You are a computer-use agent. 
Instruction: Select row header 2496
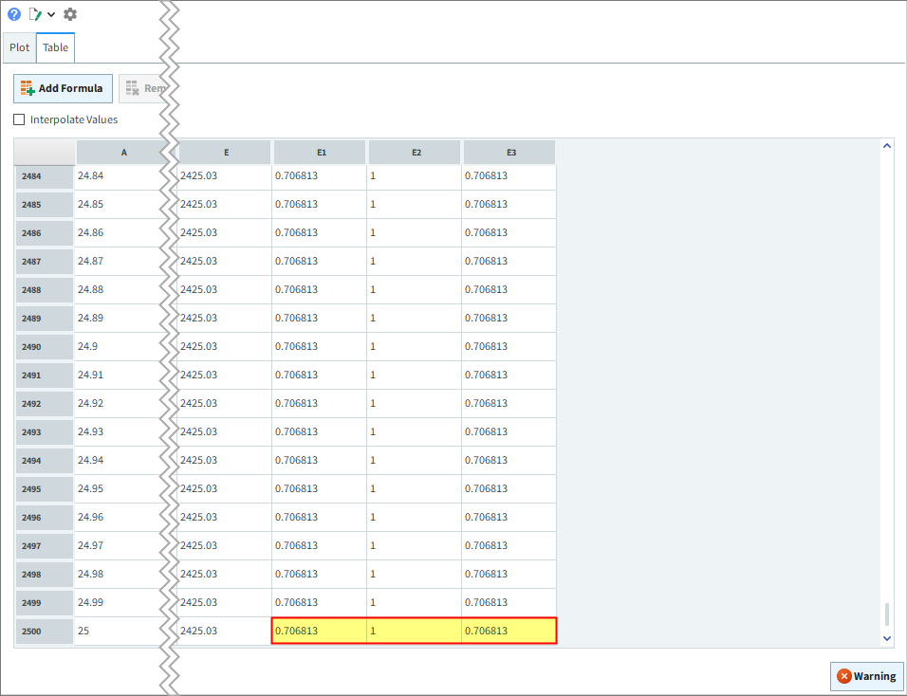[x=45, y=518]
